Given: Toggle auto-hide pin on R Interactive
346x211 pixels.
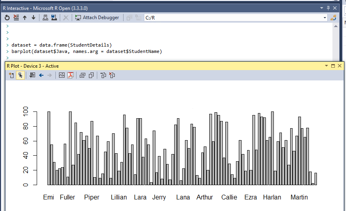Looking at the screenshot, I should tap(328, 8).
